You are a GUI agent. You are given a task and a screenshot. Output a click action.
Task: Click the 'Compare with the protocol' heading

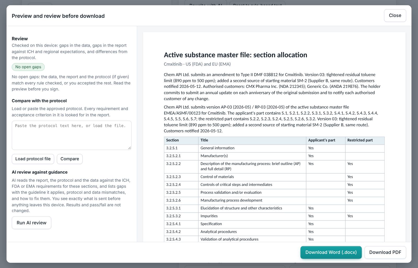(x=39, y=101)
